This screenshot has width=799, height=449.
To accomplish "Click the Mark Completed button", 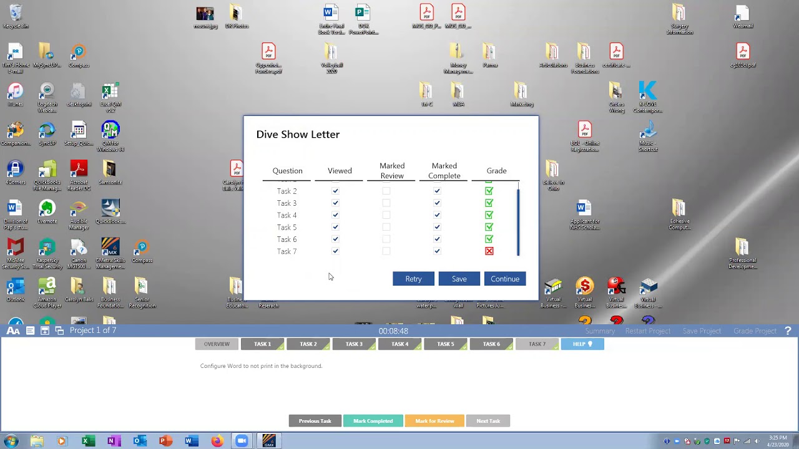I will click(x=373, y=421).
